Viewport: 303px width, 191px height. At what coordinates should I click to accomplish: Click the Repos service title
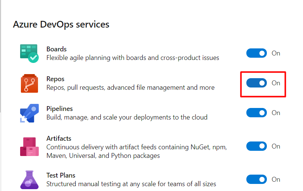[55, 79]
